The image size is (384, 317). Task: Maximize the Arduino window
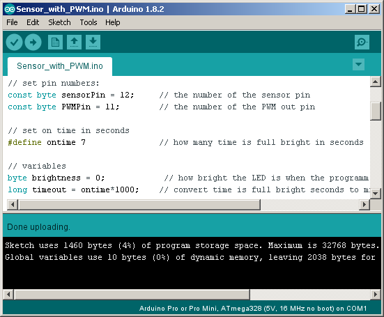click(362, 9)
